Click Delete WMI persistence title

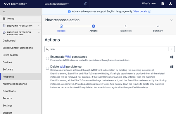coord(66,67)
